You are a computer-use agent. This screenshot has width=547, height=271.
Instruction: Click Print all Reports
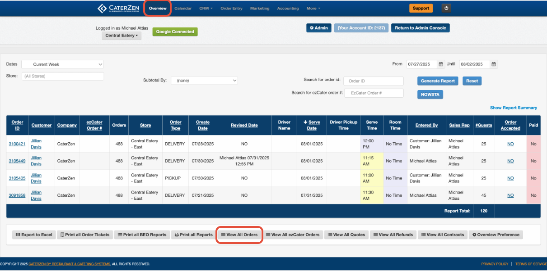point(193,235)
